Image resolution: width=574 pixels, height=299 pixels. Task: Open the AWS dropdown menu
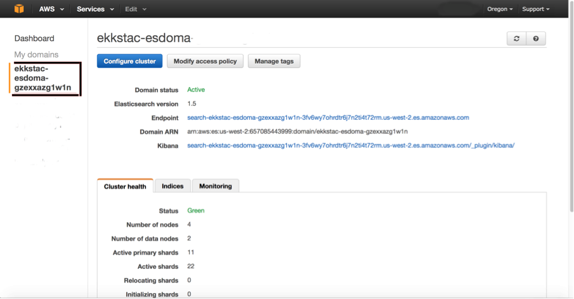tap(52, 9)
